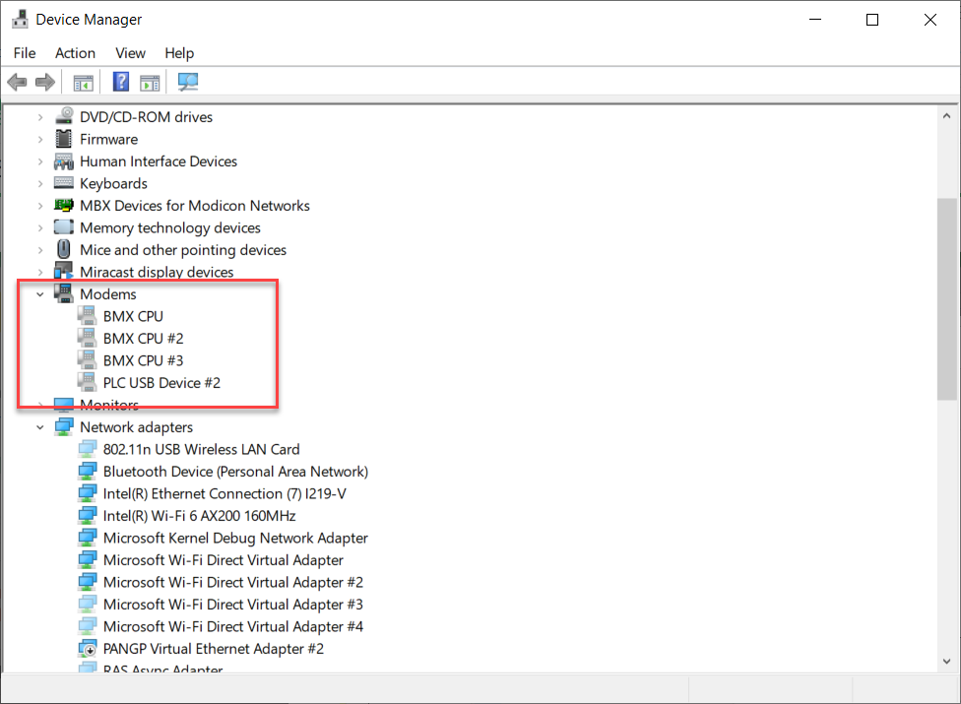Click the Miracast display devices icon
Screen dimensions: 961x704
point(64,271)
